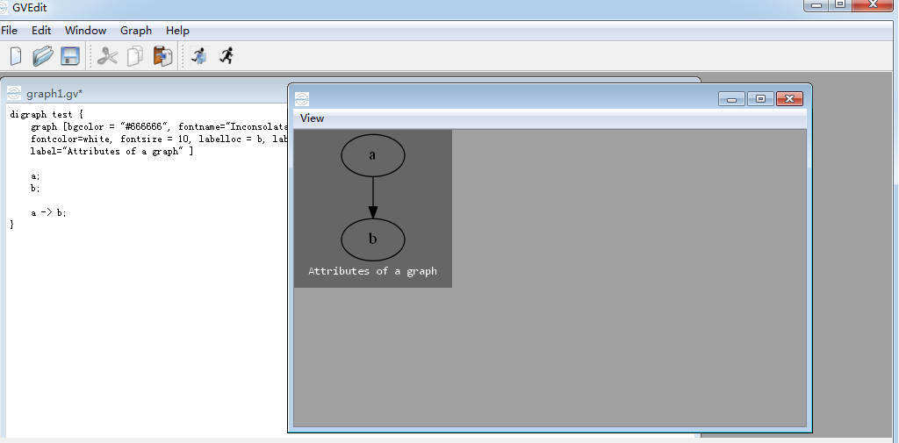Open the Window menu
Viewport: 899px width, 443px height.
[85, 31]
